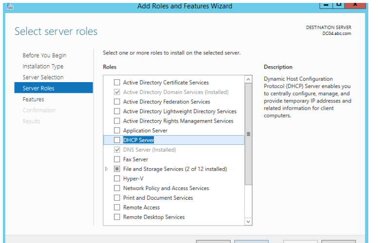Enable Print and Document Services checkbox
378x243 pixels.
[x=116, y=198]
